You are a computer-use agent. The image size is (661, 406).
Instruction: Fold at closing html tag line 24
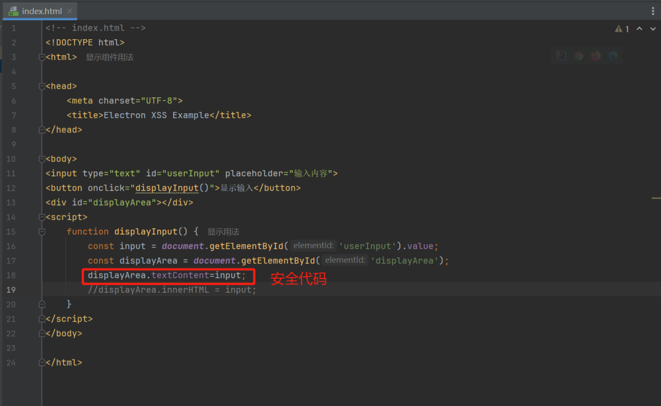point(42,363)
